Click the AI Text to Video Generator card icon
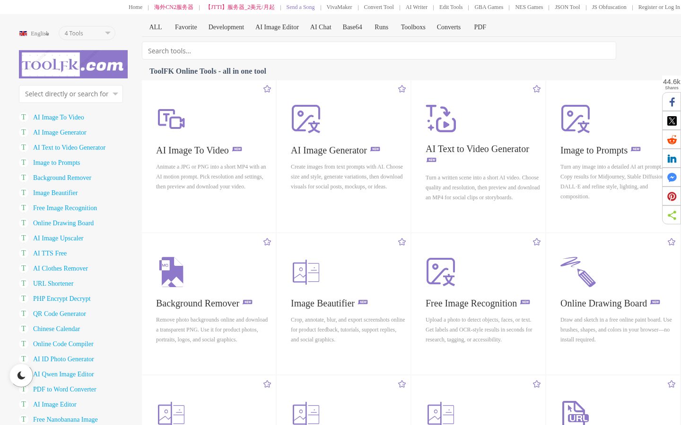 point(441,118)
